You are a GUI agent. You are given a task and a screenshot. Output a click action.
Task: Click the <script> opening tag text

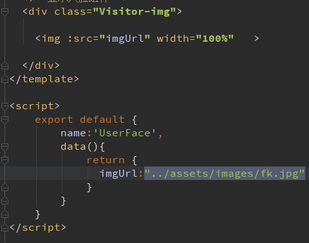[35, 106]
